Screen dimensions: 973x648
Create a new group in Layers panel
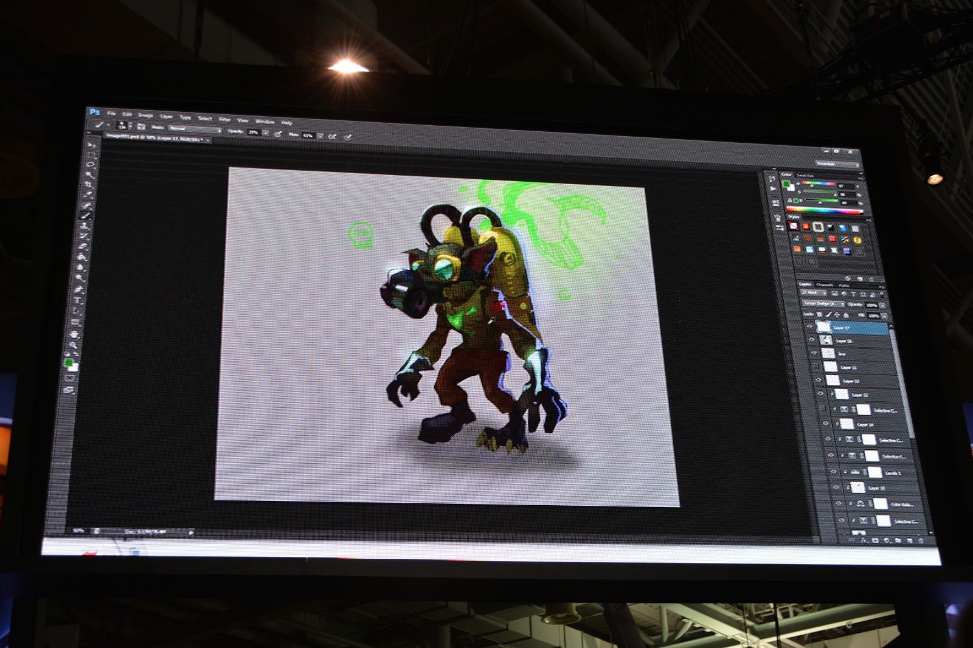coord(898,540)
